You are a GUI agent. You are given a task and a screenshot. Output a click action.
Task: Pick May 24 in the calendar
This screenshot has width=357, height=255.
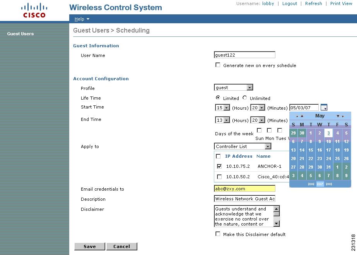tap(328, 159)
